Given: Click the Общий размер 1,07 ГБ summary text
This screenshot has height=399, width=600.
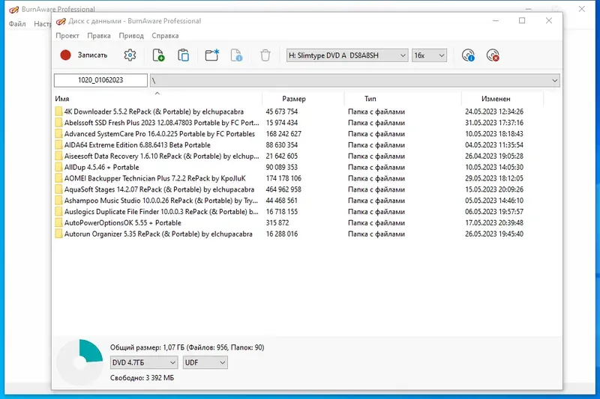Looking at the screenshot, I should pyautogui.click(x=187, y=347).
